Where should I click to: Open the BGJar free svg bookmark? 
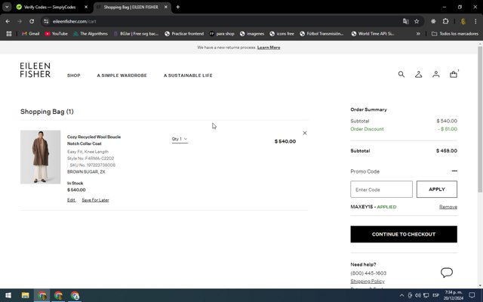(x=136, y=33)
